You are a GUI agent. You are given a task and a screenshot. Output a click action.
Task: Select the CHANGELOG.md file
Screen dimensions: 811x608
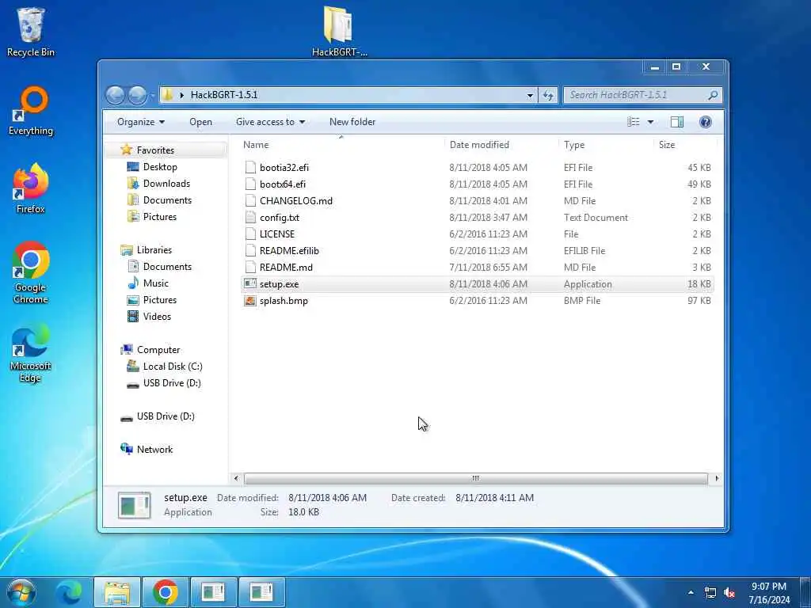(478, 200)
